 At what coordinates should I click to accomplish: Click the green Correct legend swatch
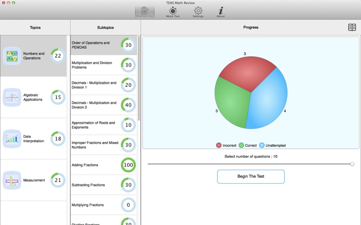(x=241, y=145)
